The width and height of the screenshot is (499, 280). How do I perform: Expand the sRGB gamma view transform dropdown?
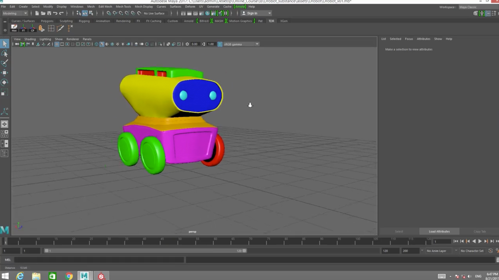[257, 44]
